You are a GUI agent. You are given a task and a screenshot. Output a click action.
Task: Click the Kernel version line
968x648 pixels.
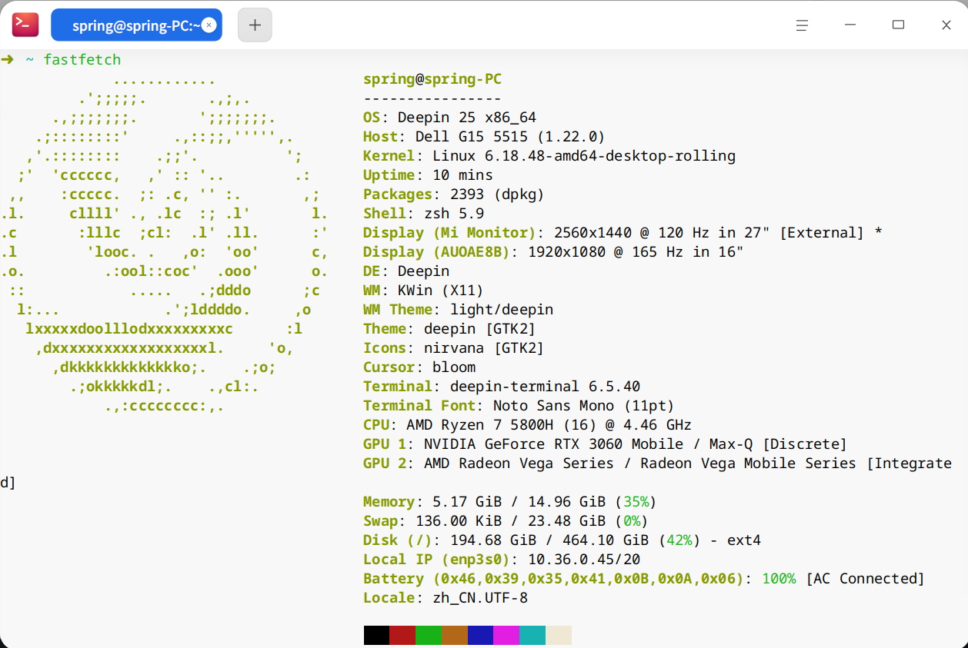549,156
